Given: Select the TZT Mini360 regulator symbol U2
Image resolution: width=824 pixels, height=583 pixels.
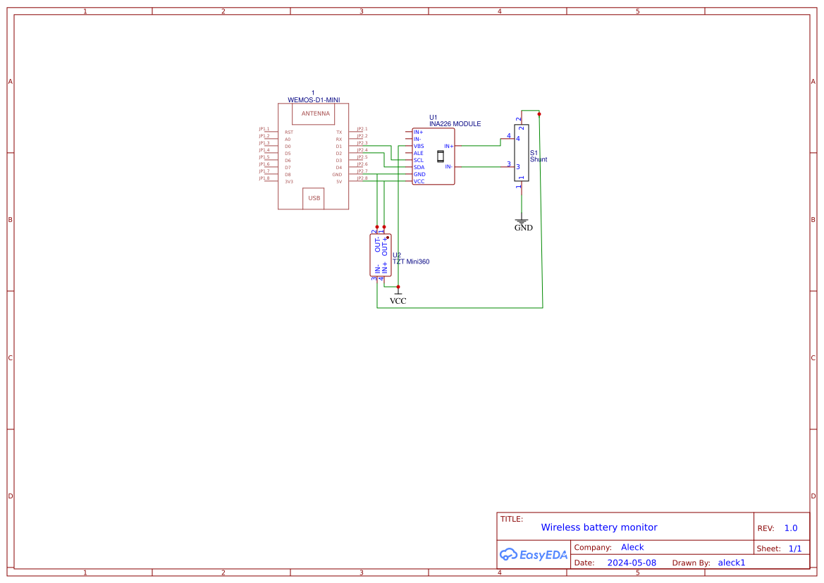Looking at the screenshot, I should (380, 255).
